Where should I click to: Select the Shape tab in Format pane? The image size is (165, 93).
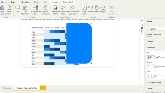149,35
